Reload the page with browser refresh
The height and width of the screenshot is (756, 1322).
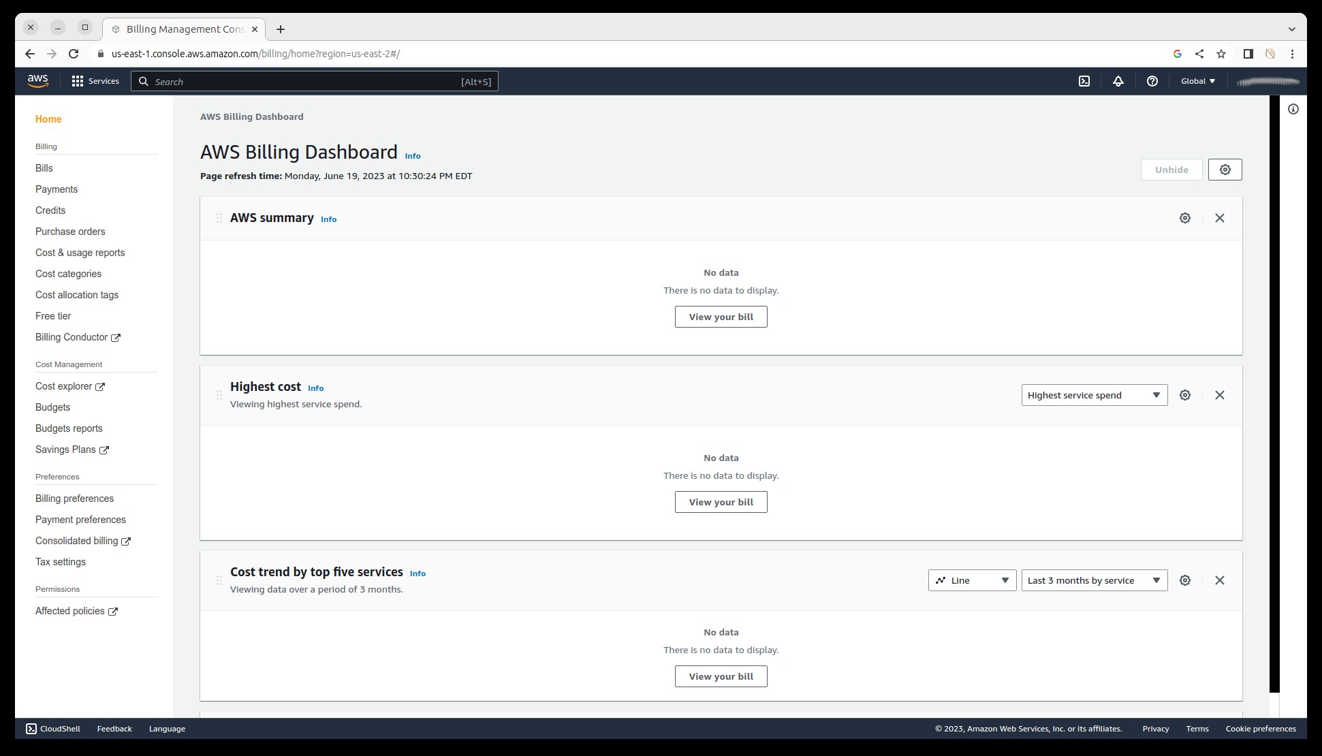tap(74, 54)
